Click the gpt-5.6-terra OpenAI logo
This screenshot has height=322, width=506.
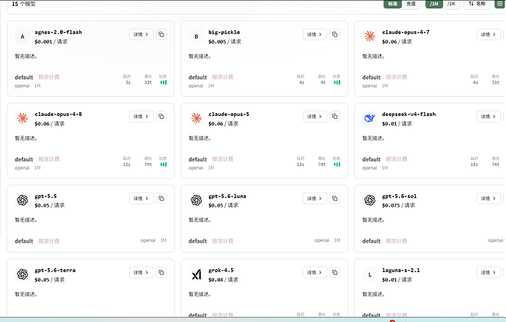coord(22,274)
